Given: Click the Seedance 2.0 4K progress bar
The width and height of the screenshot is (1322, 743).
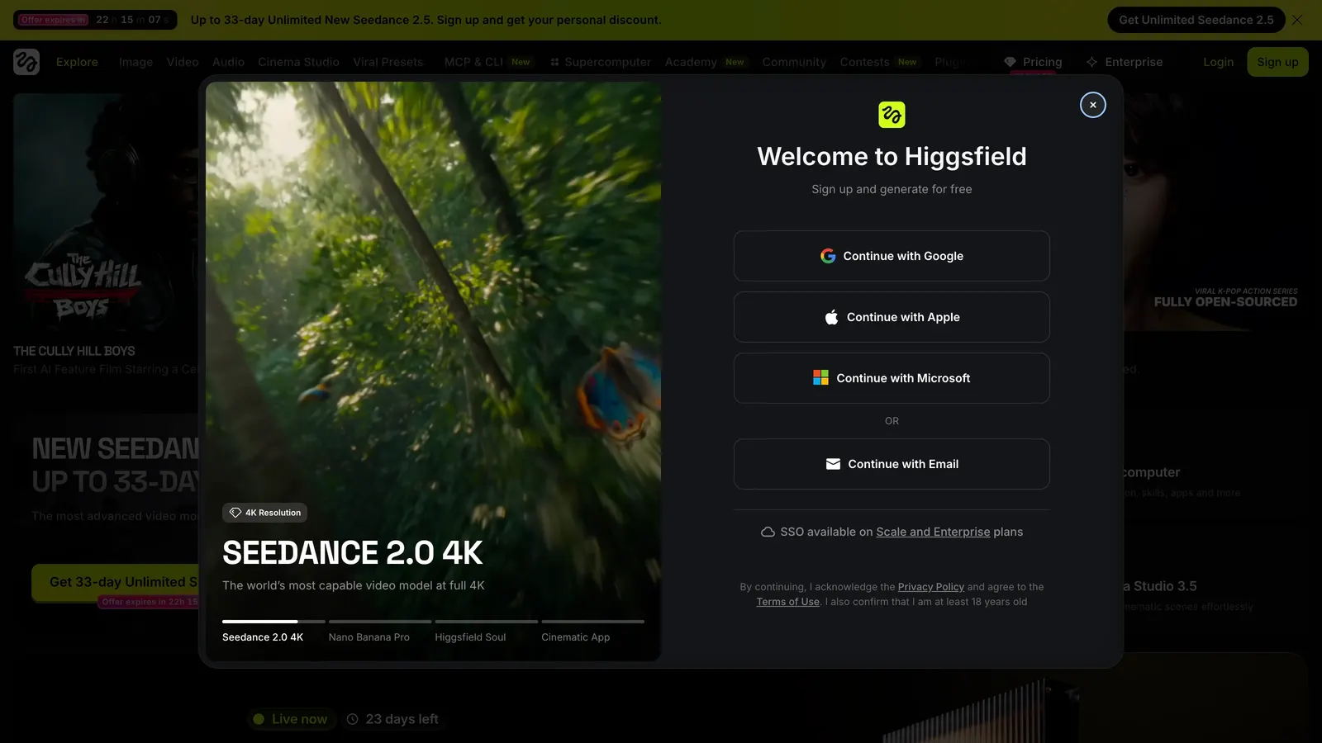Looking at the screenshot, I should coord(273,621).
